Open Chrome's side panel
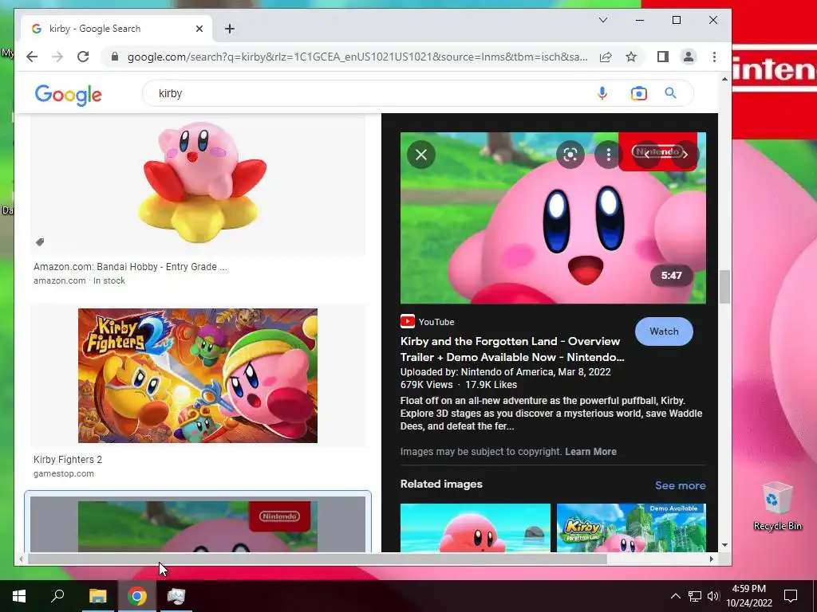The image size is (817, 612). 663,57
